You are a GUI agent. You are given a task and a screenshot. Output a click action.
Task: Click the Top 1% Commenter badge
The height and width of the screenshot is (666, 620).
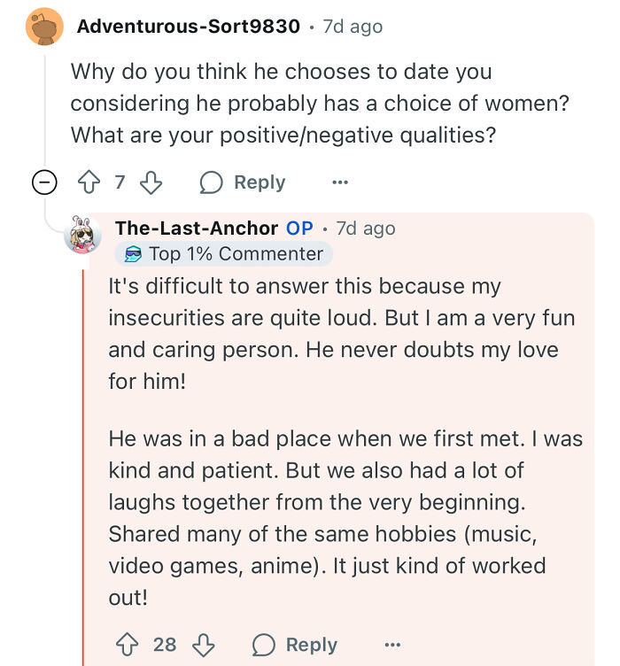(223, 254)
